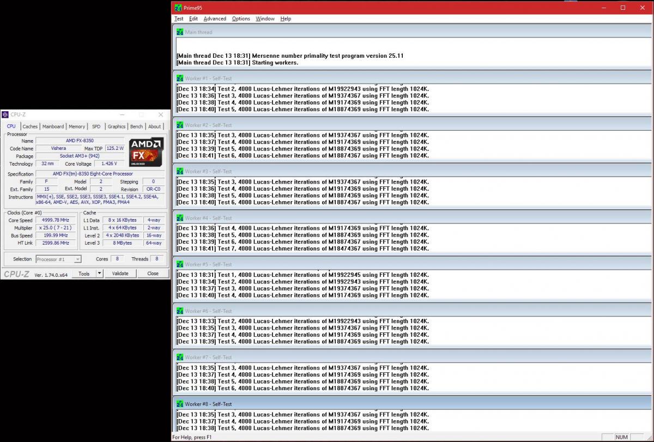Click the NUM indicator in Prime95 status bar
Image resolution: width=654 pixels, height=442 pixels.
pos(621,437)
